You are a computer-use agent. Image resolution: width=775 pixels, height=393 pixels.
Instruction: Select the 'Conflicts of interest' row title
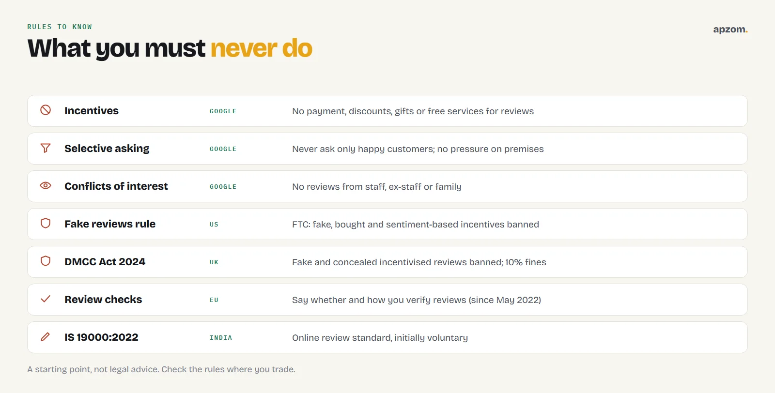tap(116, 186)
